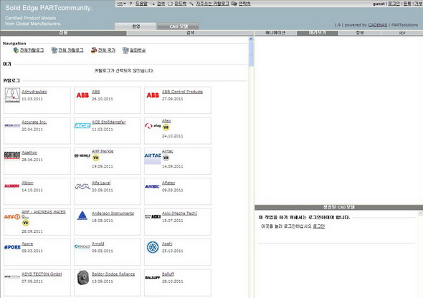
Task: Click the 'Navigation' section heading
Action: point(14,44)
